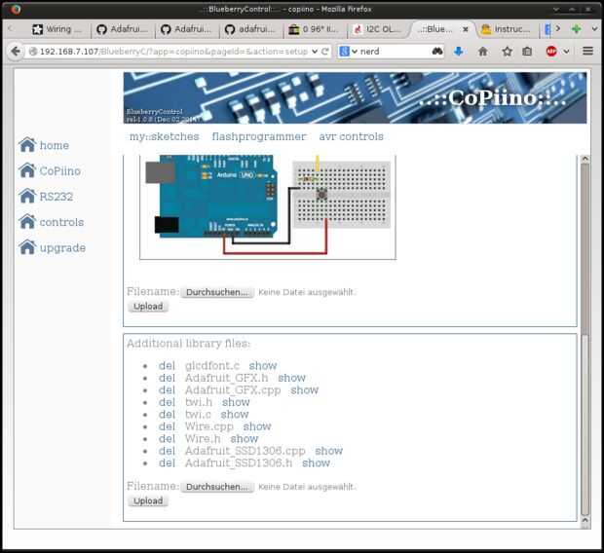Screen dimensions: 604x553
Task: Delete twi.h library file
Action: tap(167, 402)
